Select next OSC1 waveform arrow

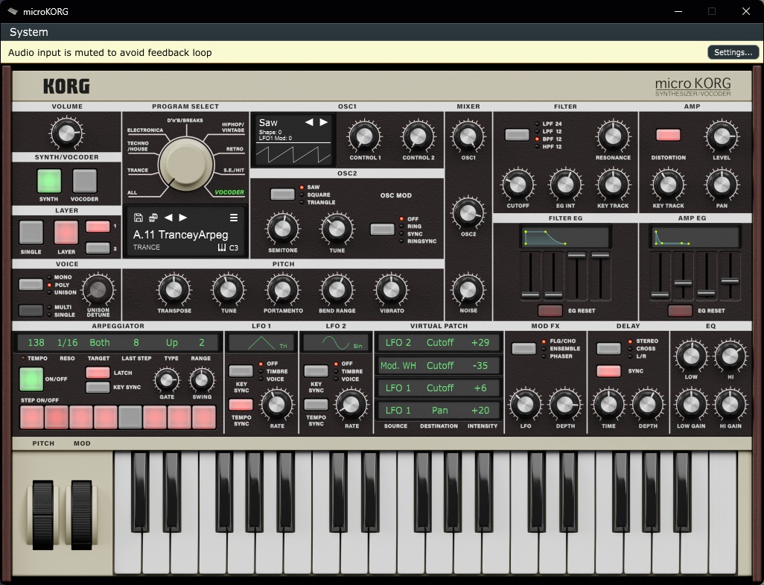323,122
